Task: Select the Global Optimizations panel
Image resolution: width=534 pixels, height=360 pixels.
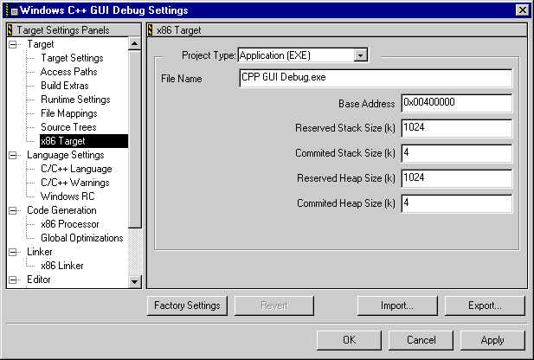Action: tap(81, 238)
